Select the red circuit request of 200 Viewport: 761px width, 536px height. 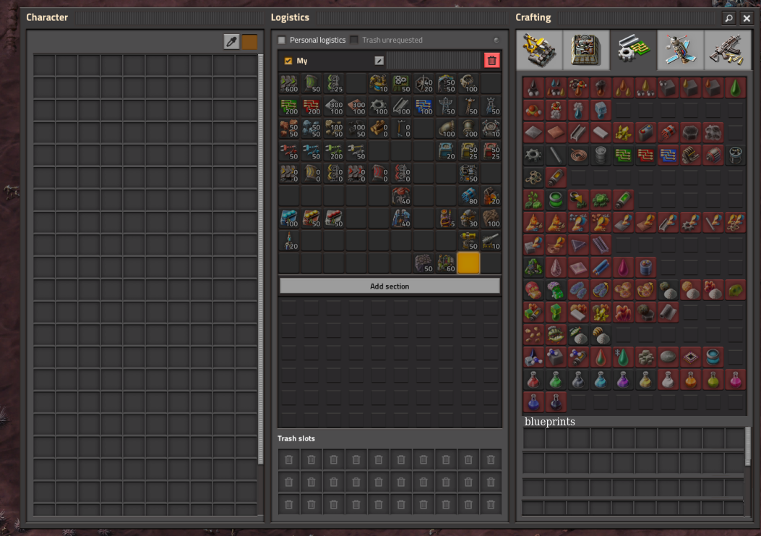pyautogui.click(x=311, y=106)
